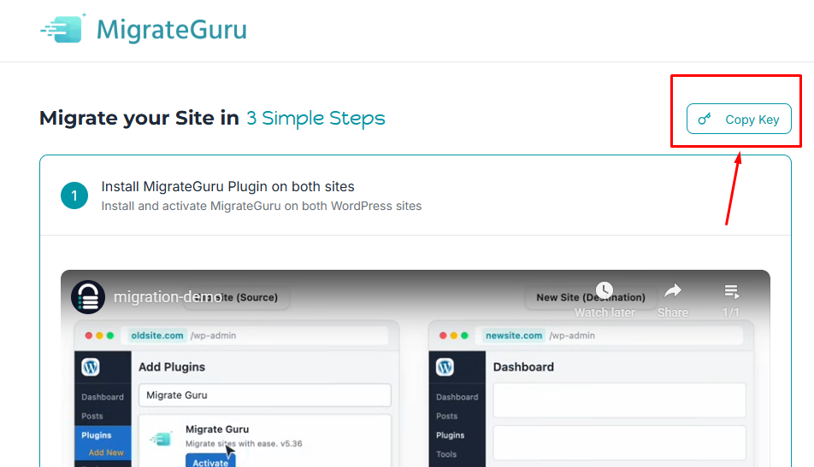Click the Activate button for Migrate Guru
814x467 pixels.
210,461
